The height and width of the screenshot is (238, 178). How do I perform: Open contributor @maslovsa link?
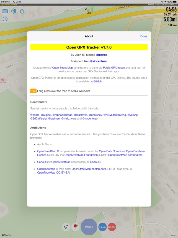click(81, 115)
